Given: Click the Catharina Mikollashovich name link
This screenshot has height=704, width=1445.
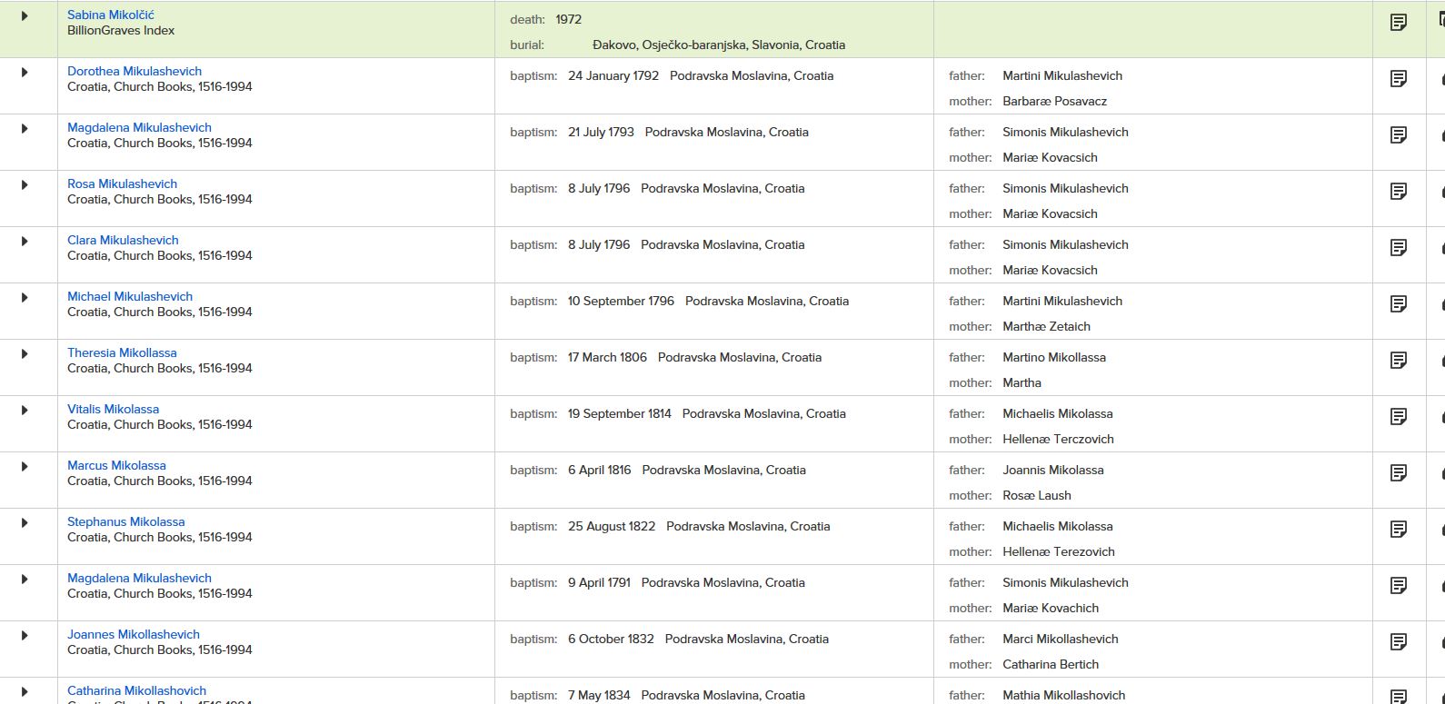Looking at the screenshot, I should click(x=136, y=690).
